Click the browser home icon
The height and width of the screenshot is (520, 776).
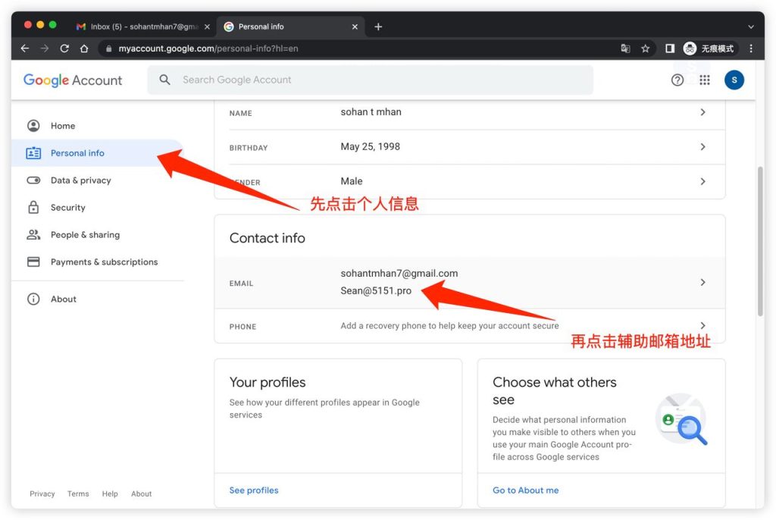click(x=84, y=49)
